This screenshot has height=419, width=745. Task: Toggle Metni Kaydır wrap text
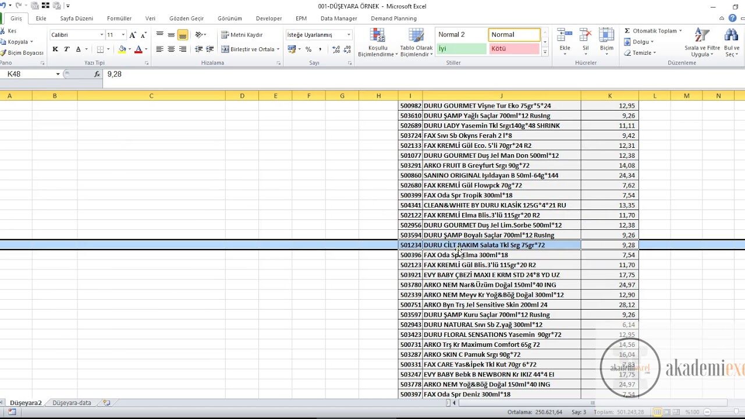(242, 35)
